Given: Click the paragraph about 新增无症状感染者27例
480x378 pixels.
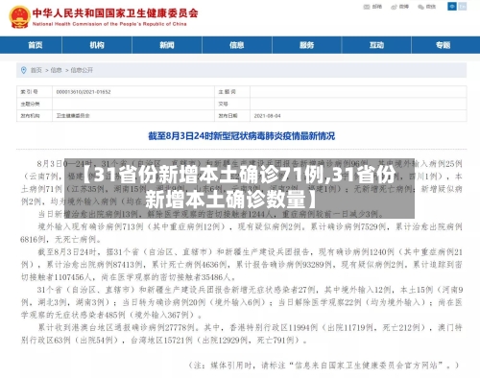Looking at the screenshot, I should [x=242, y=302].
